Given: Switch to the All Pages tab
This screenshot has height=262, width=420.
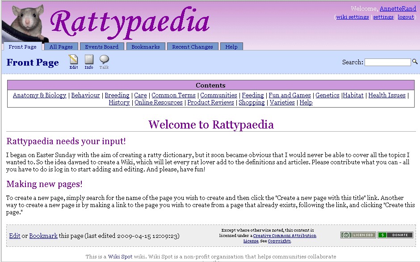Looking at the screenshot, I should [60, 46].
